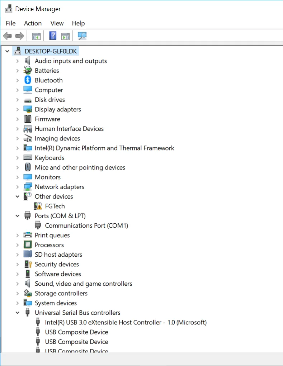Screen dimensions: 283x366
Task: Collapse the DESKTOP-GLF0LDK root node
Action: [x=7, y=51]
